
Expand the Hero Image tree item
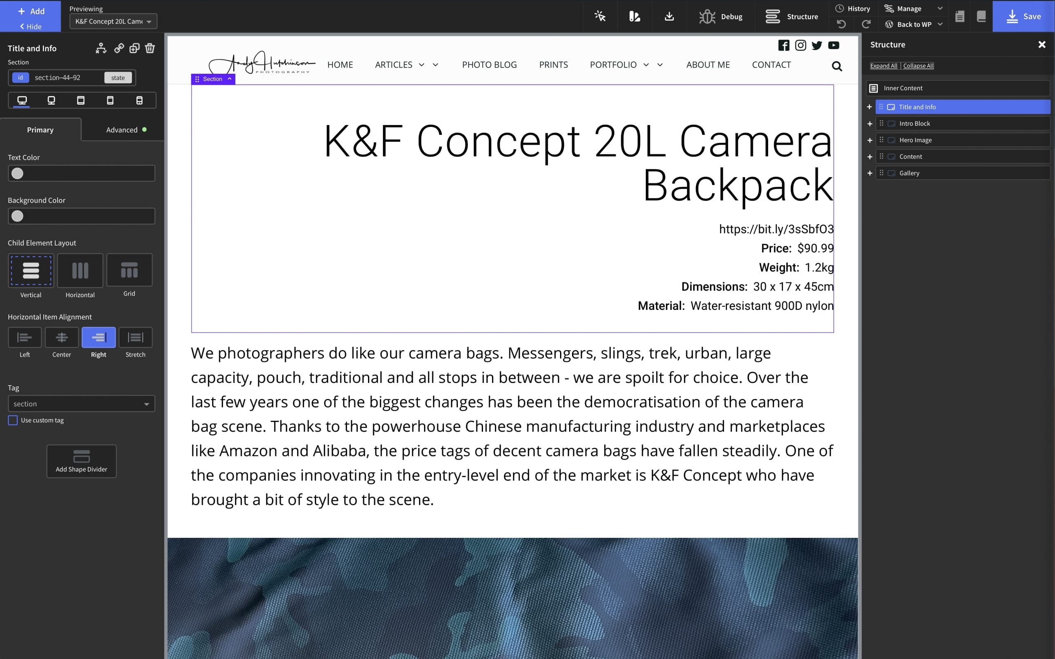tap(870, 141)
